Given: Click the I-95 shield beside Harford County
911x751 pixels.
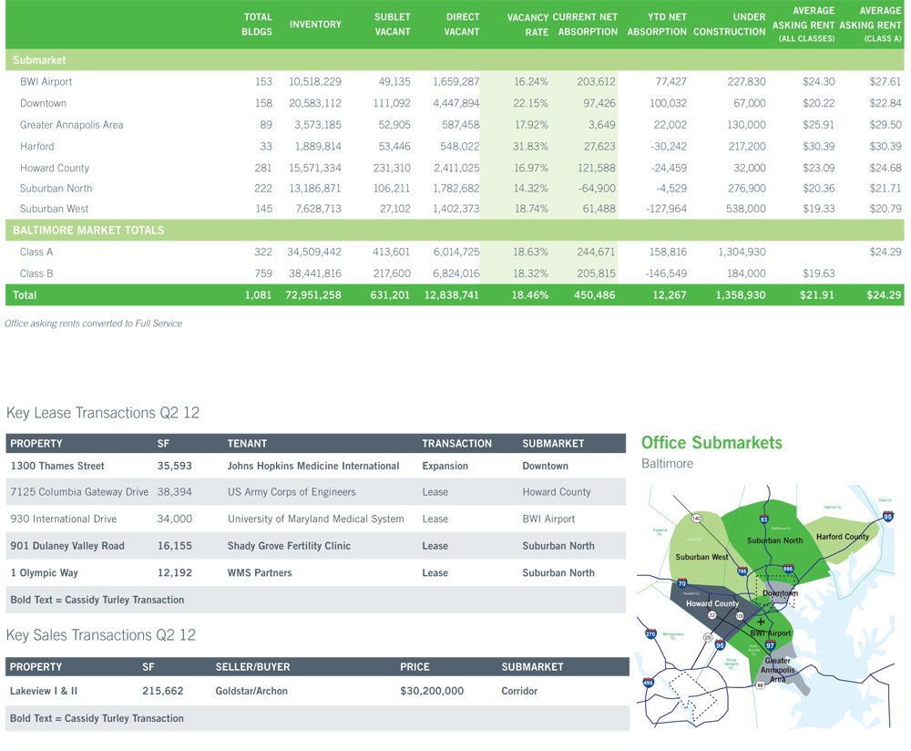Looking at the screenshot, I should [887, 516].
